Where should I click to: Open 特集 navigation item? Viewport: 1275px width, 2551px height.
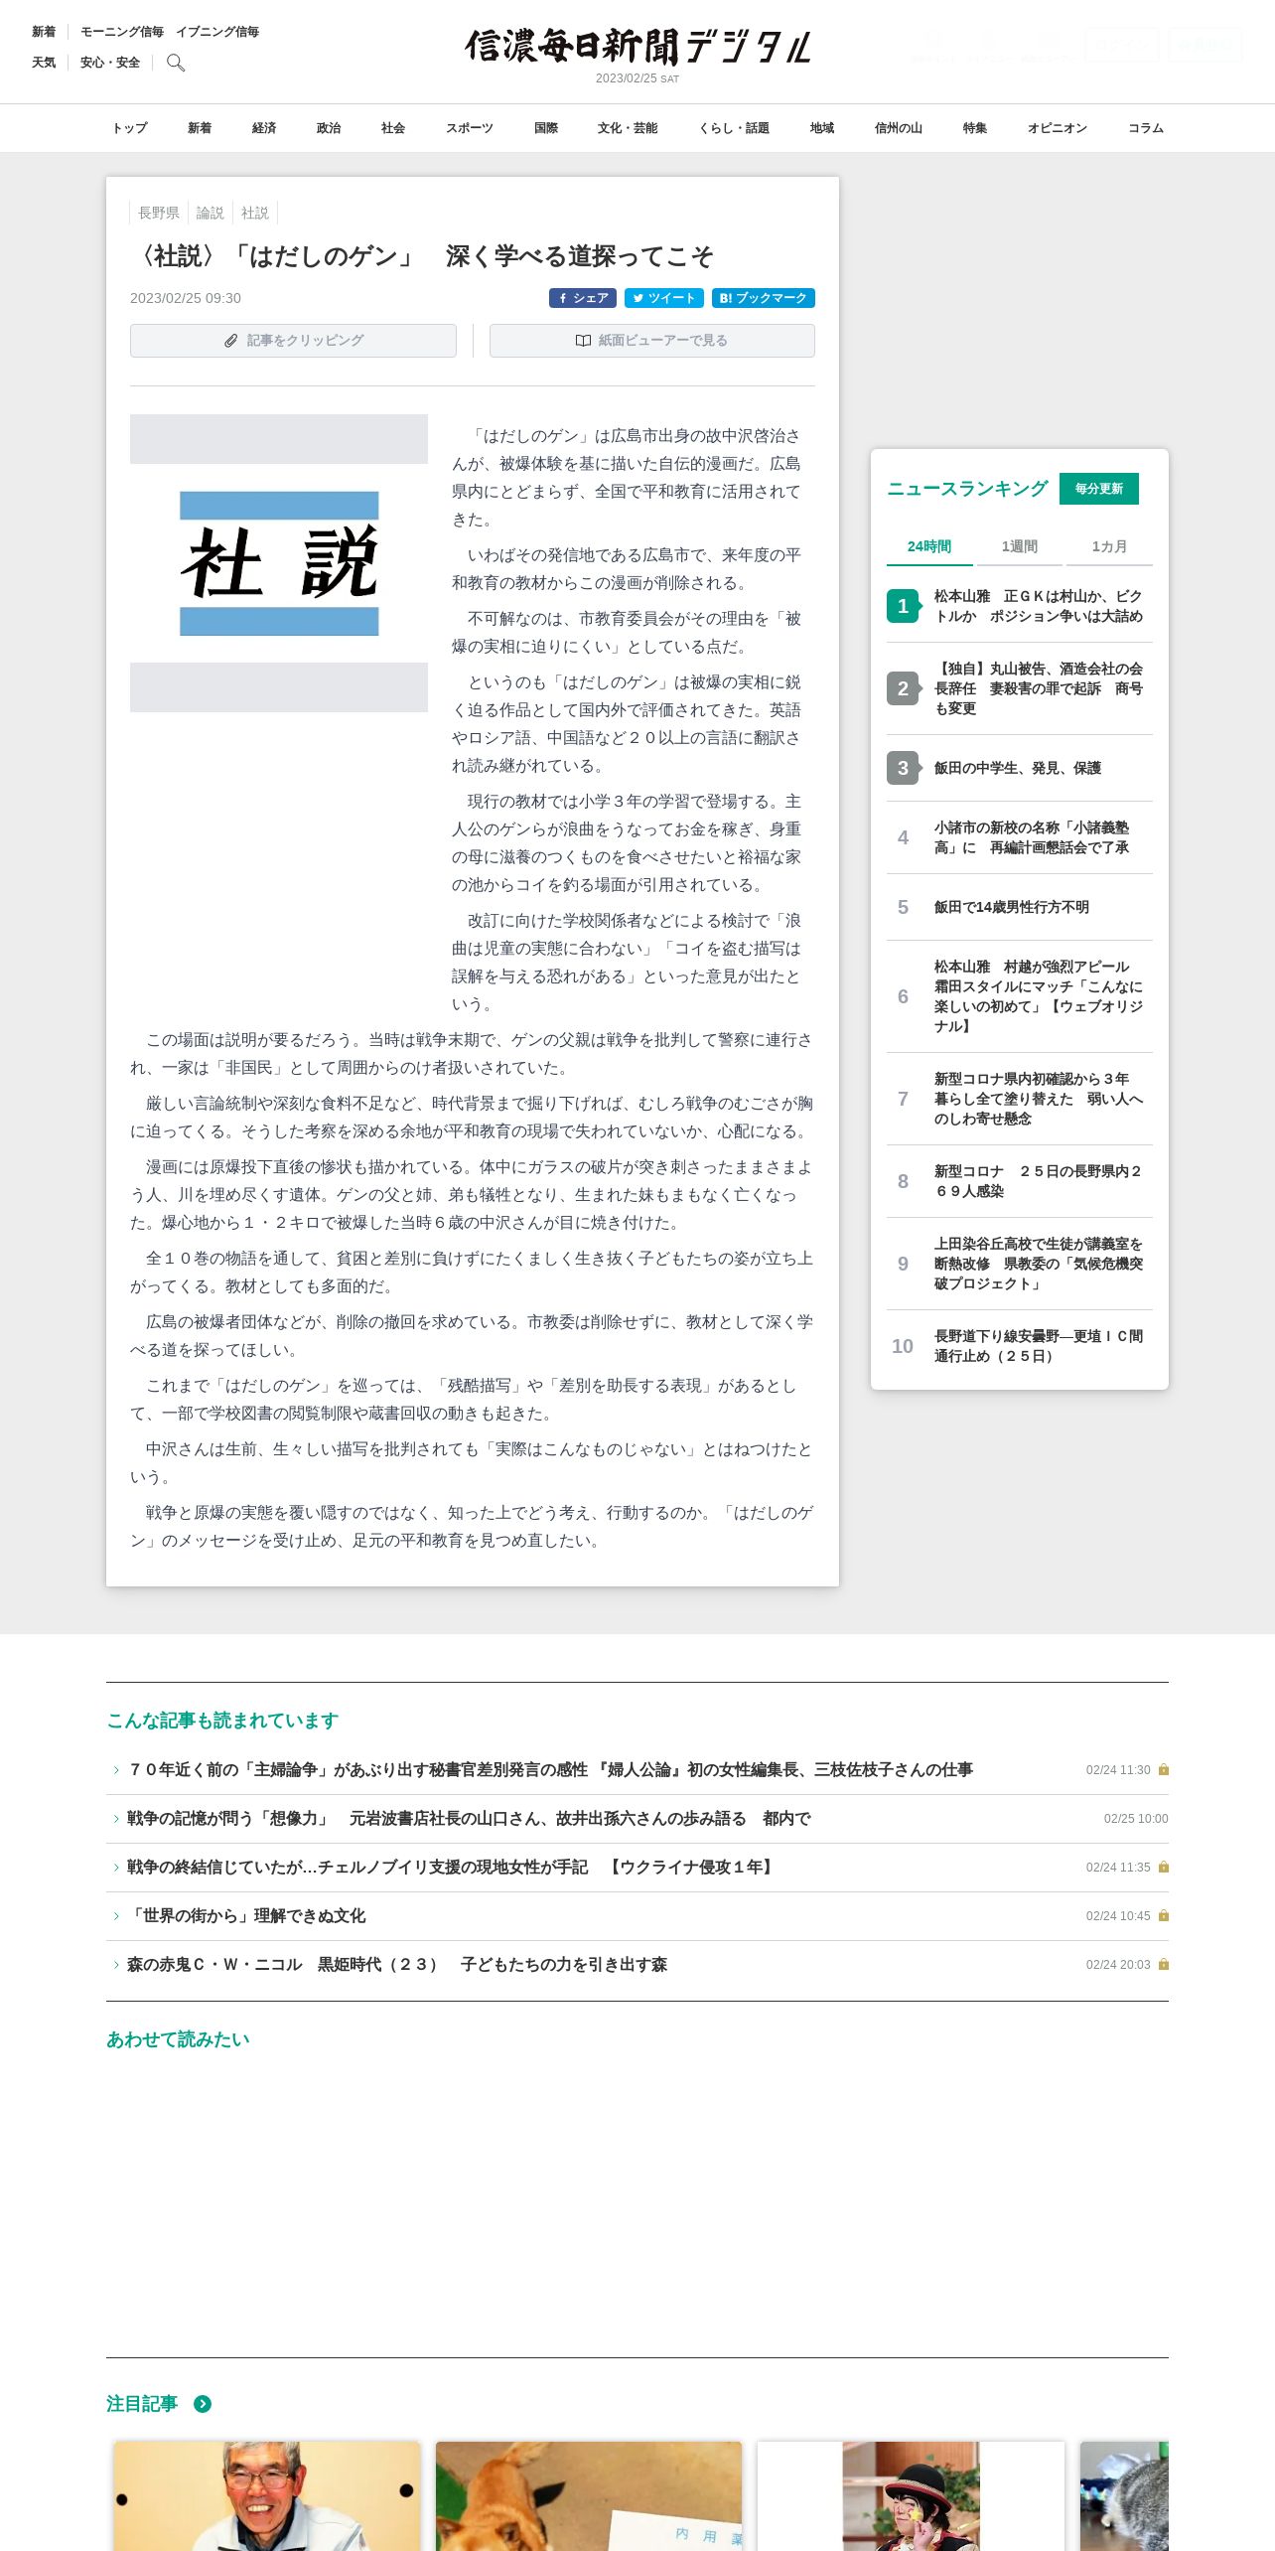(x=975, y=128)
